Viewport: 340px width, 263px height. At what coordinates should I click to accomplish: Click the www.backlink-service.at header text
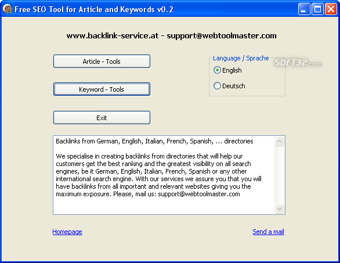pyautogui.click(x=113, y=35)
